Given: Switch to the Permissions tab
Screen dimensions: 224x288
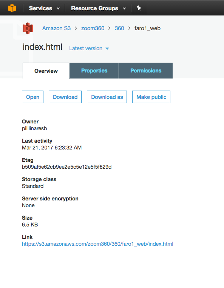Looking at the screenshot, I should coord(146,71).
